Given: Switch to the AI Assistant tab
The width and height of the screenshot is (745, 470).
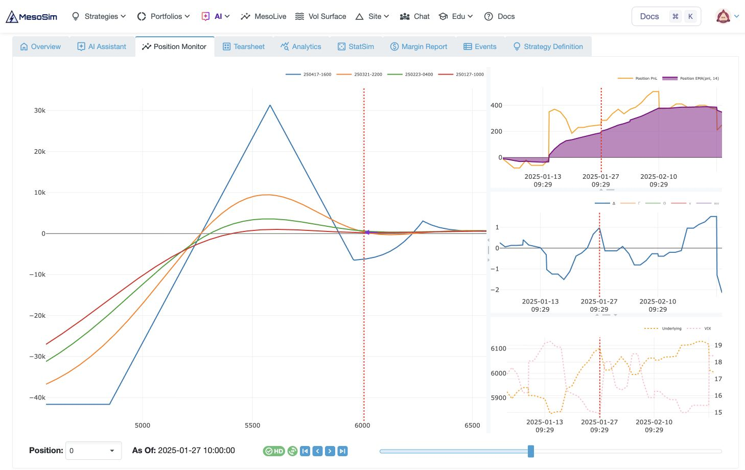Looking at the screenshot, I should (102, 46).
